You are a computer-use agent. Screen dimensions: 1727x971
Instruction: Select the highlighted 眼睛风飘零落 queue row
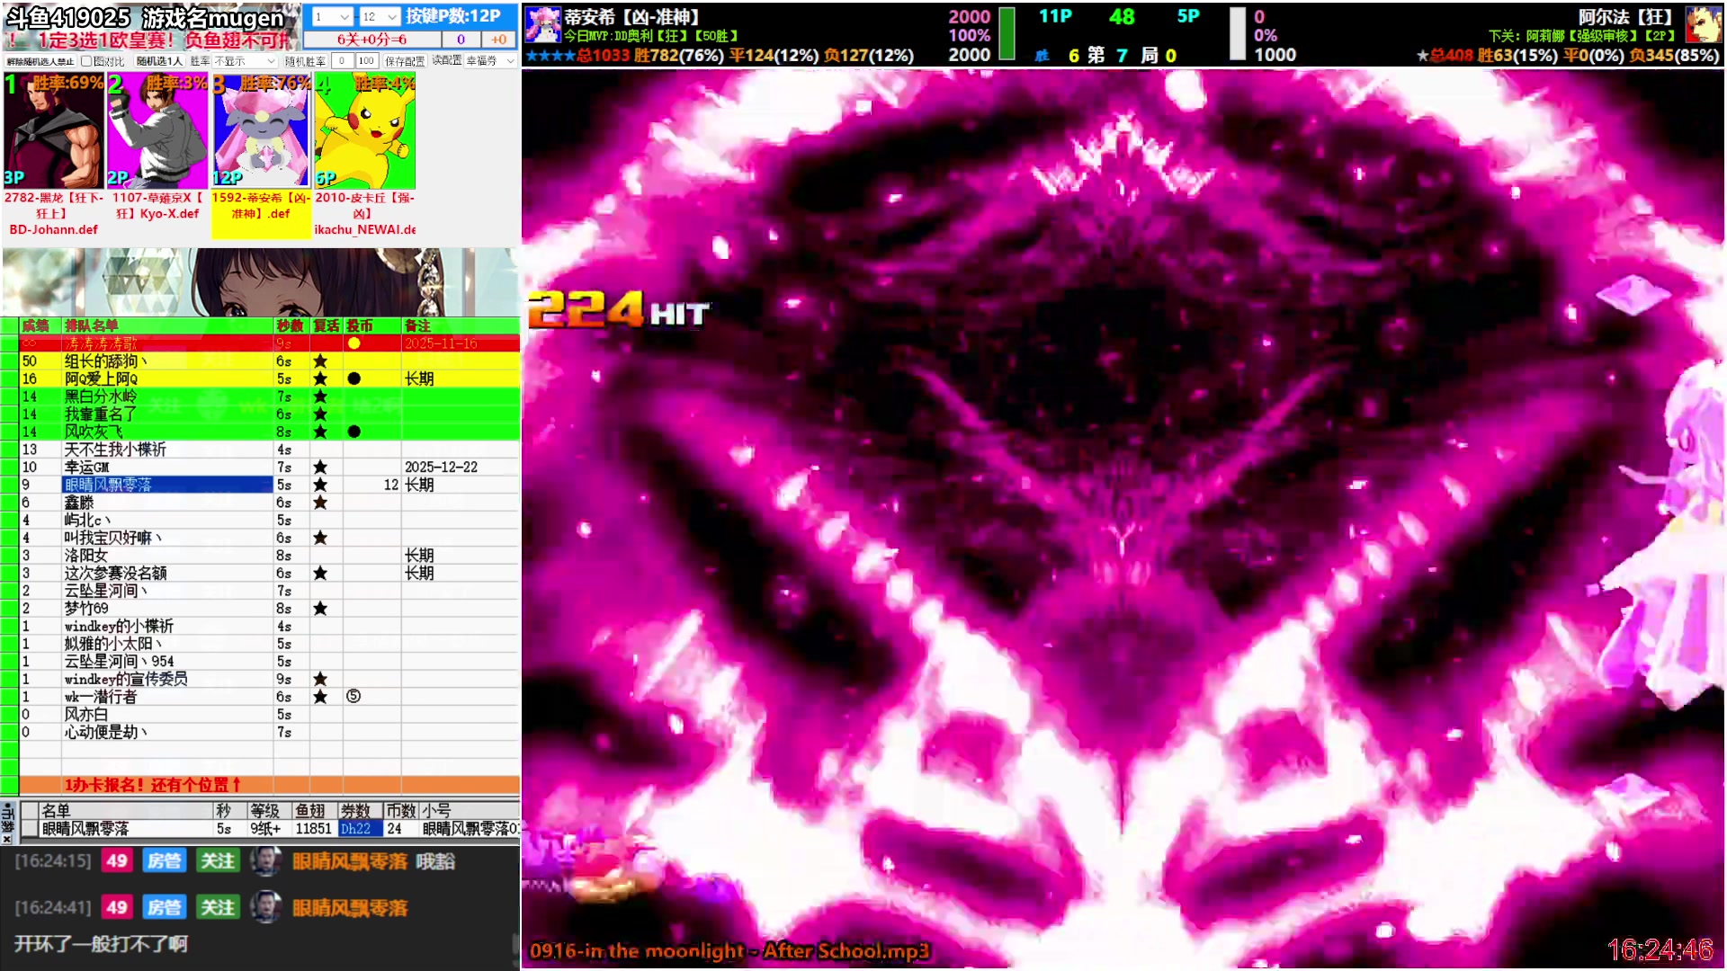pos(270,485)
